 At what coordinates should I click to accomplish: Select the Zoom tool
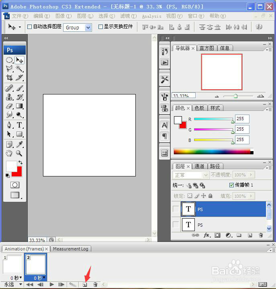(x=19, y=153)
